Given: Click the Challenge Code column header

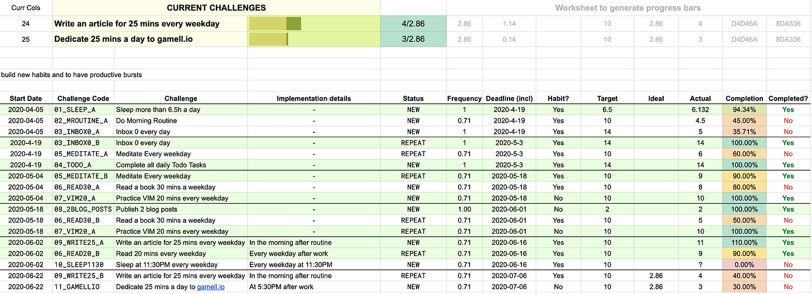Looking at the screenshot, I should click(83, 99).
